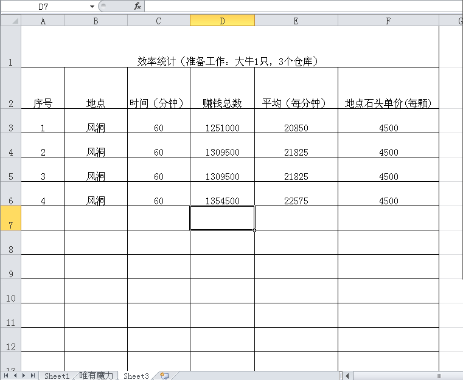Switch to the 唯有魔力 sheet tab

point(96,376)
